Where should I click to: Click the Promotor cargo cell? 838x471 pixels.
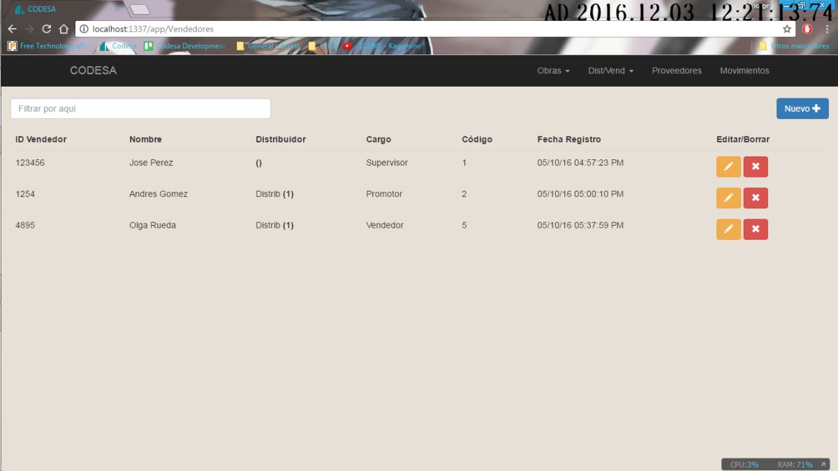pos(384,194)
